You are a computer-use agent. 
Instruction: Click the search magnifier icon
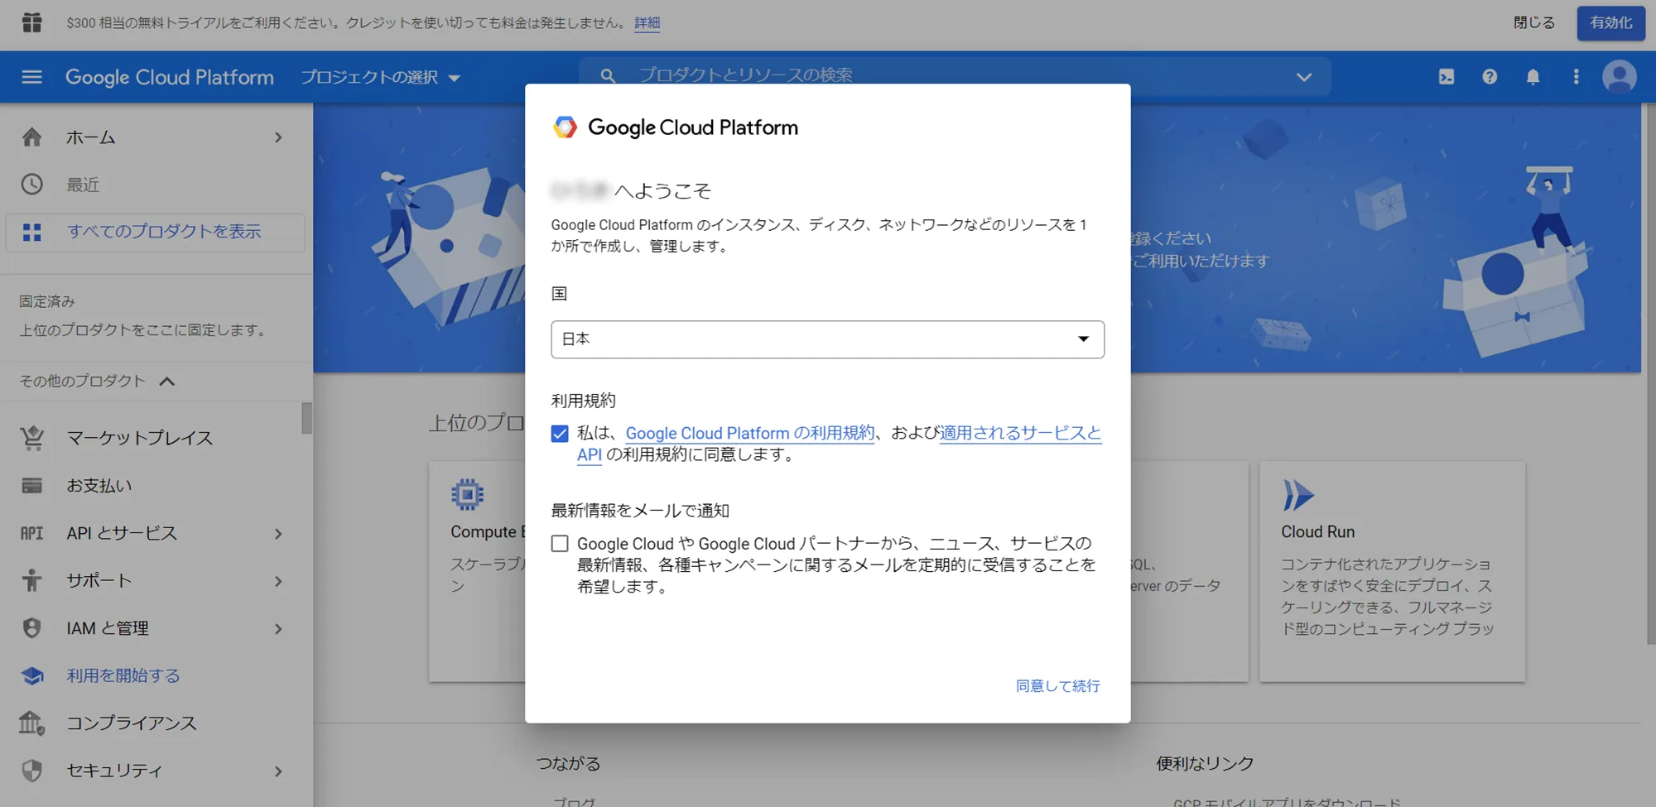pos(608,76)
